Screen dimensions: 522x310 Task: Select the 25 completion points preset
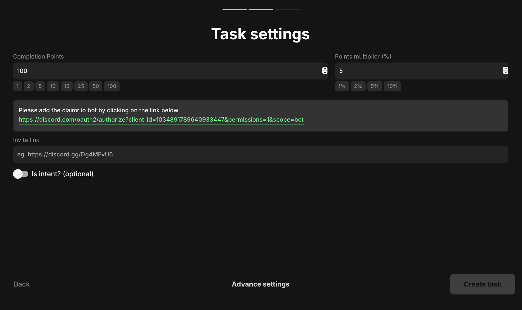(81, 86)
